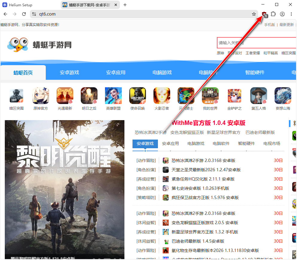Viewport: 297px width, 260px height.
Task: Click the 和平精英 hot search keyword
Action: point(270,53)
